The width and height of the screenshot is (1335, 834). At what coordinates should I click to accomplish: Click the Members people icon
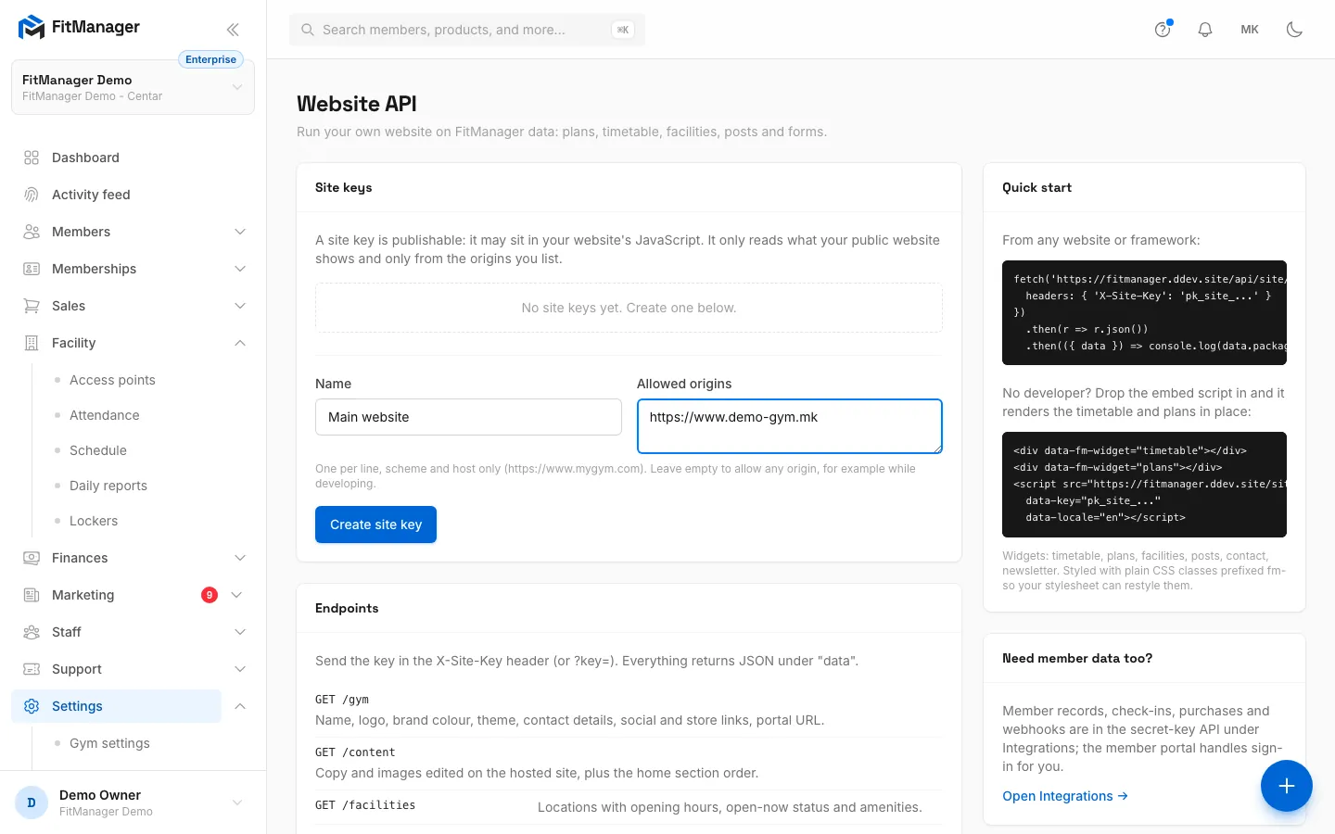tap(32, 232)
